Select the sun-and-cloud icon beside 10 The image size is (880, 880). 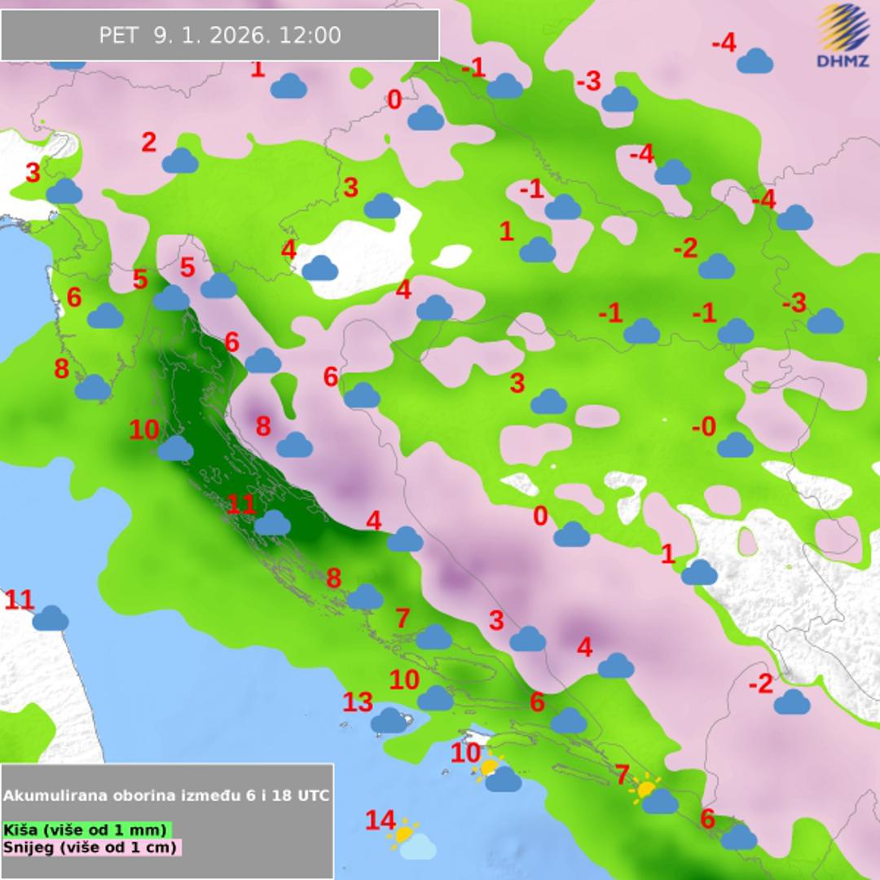coord(499,774)
